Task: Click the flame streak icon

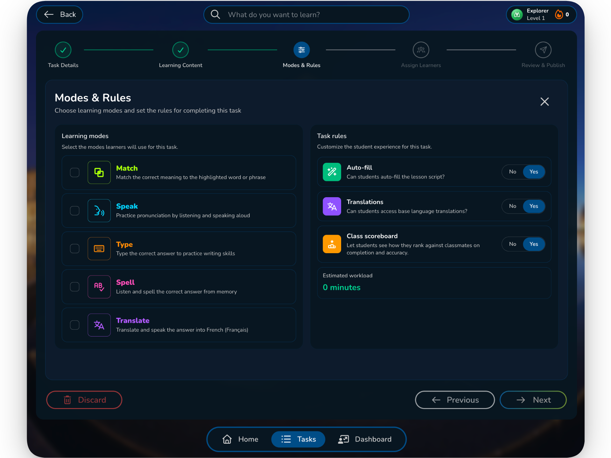Action: (559, 15)
